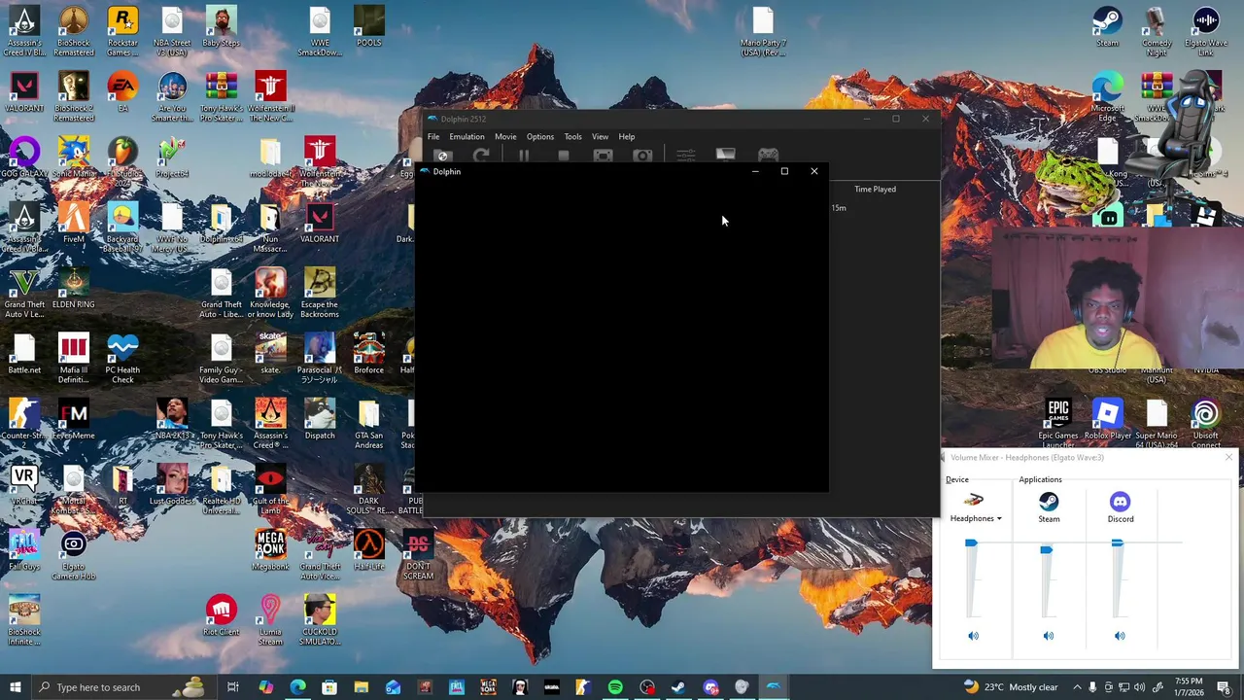Select the Half-Life desktop icon

pos(368,550)
